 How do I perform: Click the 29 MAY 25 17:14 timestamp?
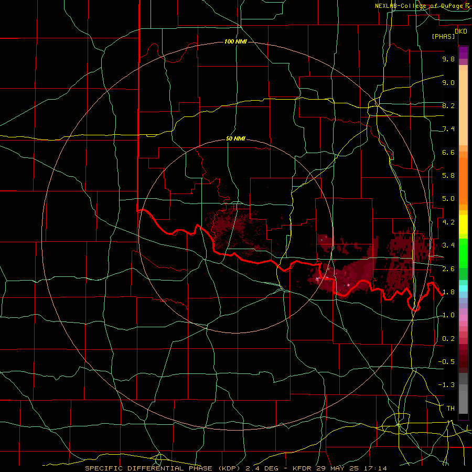[352, 468]
